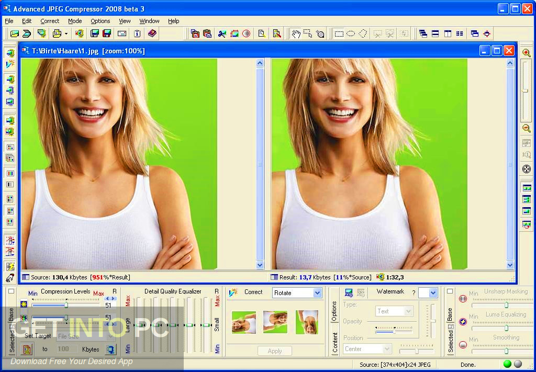
Task: Click the button left of 'to' in Set Target
Action: [26, 349]
